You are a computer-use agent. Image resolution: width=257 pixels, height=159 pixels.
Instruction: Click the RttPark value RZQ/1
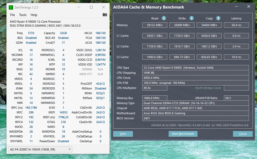pyautogui.click(x=100, y=98)
